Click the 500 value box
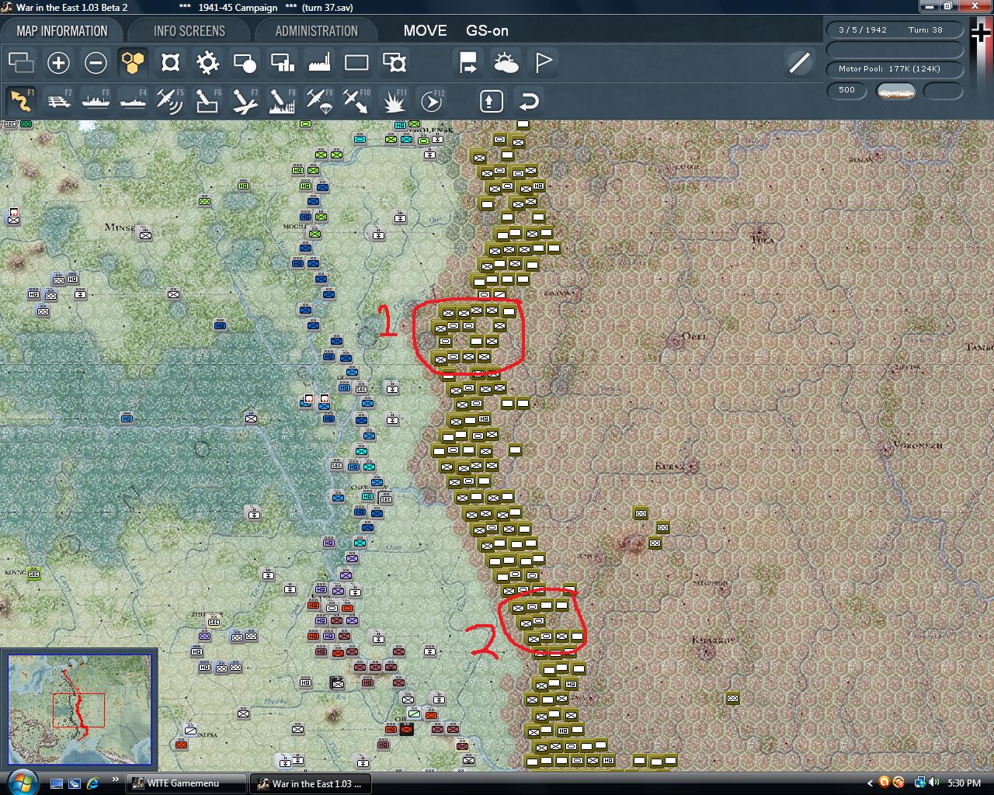The height and width of the screenshot is (795, 994). point(846,90)
